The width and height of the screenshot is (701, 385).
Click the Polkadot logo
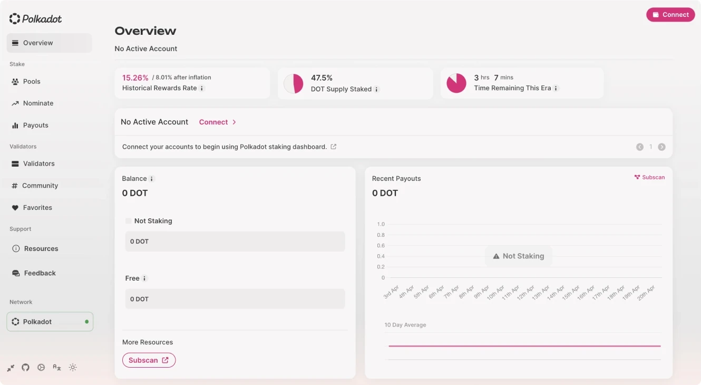[x=35, y=19]
